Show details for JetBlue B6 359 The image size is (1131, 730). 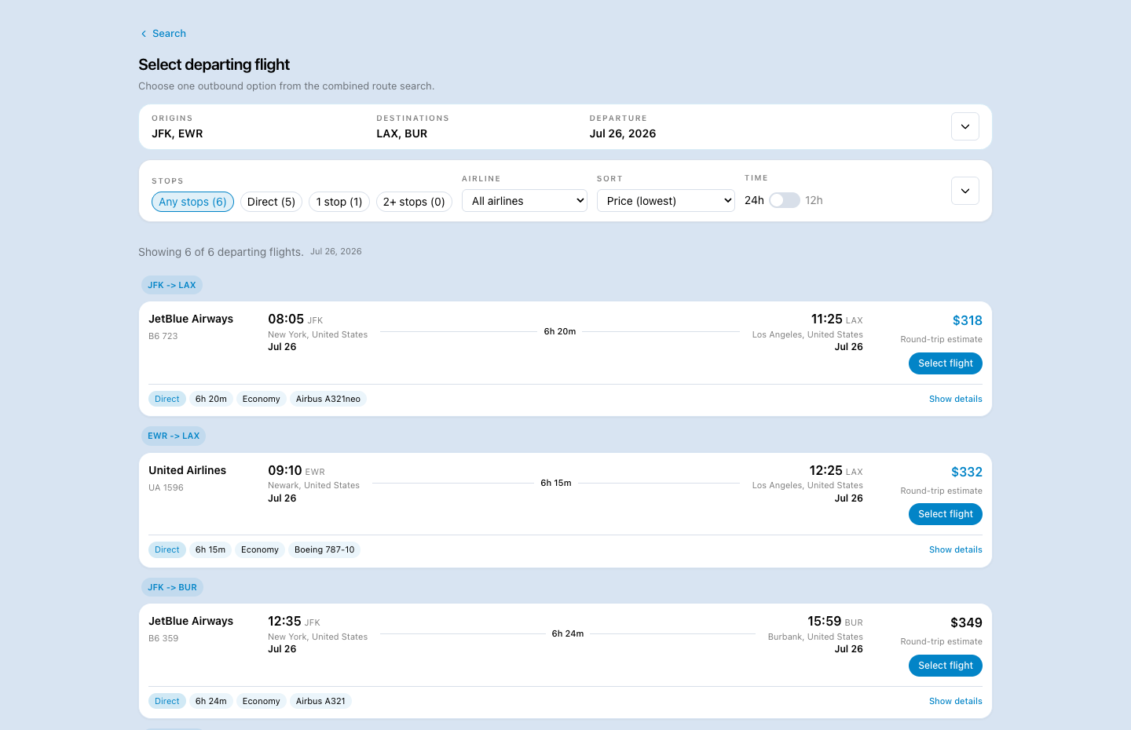point(956,701)
